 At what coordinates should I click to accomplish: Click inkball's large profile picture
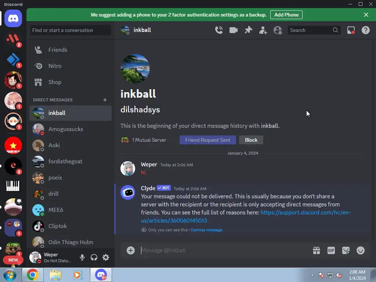tap(135, 69)
